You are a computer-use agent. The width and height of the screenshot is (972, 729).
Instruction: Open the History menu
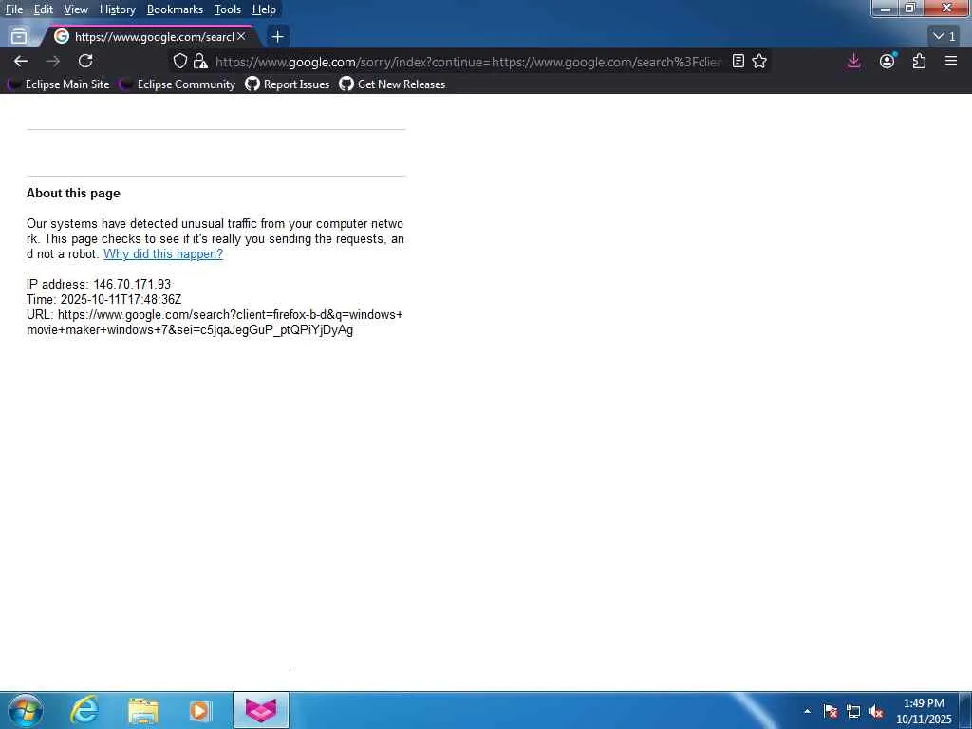[117, 9]
